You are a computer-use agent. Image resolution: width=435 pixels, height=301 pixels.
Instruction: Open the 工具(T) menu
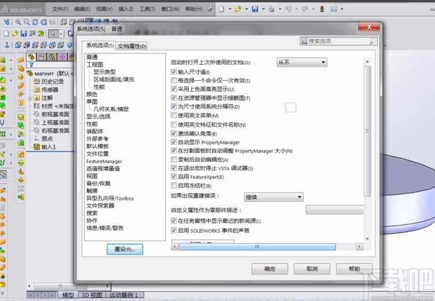[x=147, y=9]
